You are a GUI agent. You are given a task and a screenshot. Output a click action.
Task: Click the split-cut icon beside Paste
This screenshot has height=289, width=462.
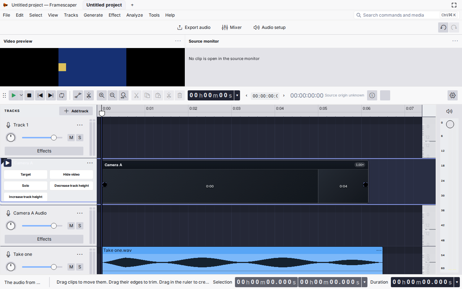[169, 95]
